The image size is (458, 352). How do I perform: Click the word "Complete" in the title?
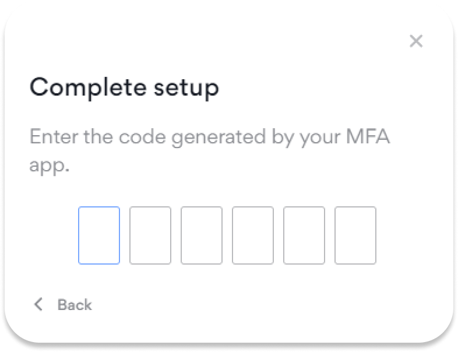tap(87, 88)
